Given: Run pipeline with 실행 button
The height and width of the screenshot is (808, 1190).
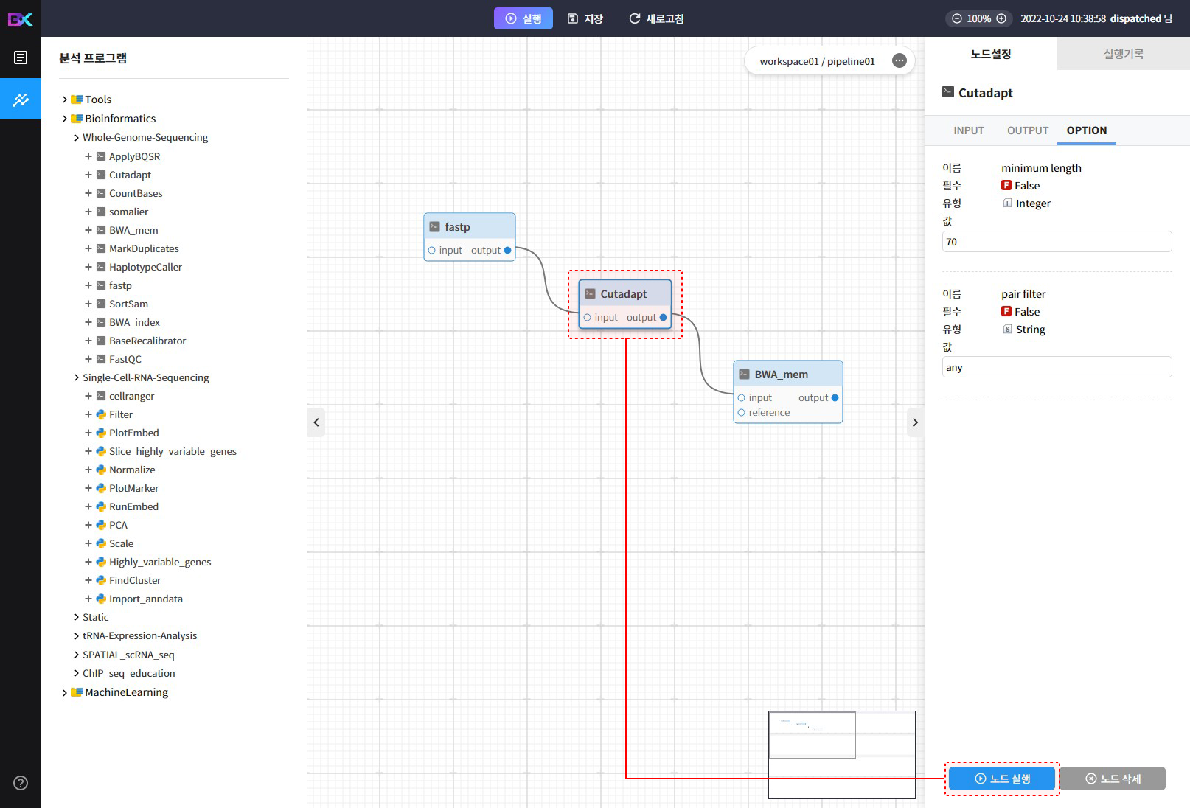Looking at the screenshot, I should coord(523,18).
